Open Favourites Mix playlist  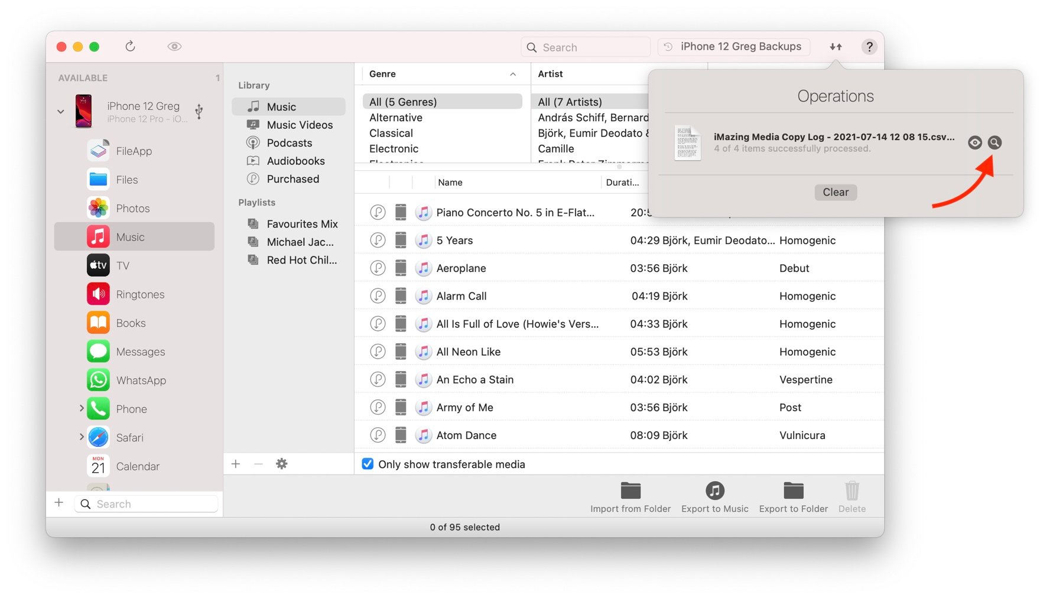tap(288, 224)
